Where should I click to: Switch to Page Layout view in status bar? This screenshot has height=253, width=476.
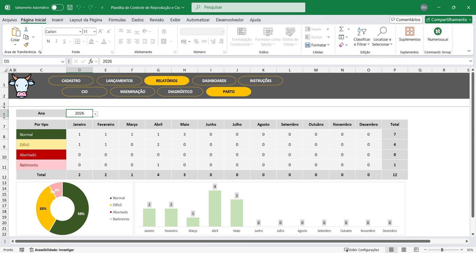point(404,250)
